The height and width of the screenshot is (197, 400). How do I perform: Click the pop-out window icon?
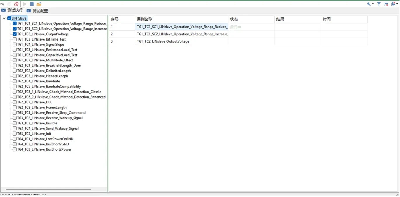tap(393, 4)
